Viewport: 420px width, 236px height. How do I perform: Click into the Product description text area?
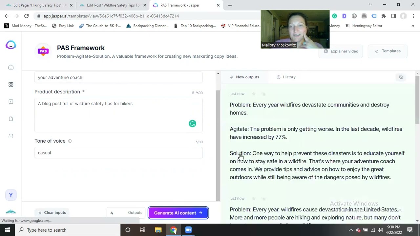pos(118,115)
